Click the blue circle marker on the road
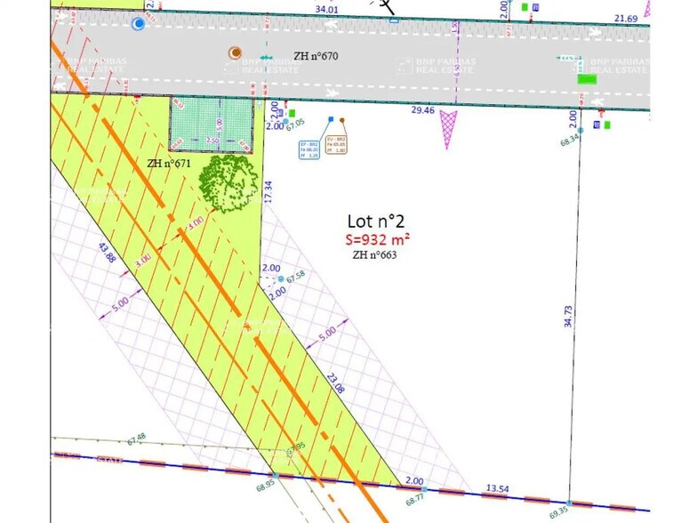 coord(137,24)
